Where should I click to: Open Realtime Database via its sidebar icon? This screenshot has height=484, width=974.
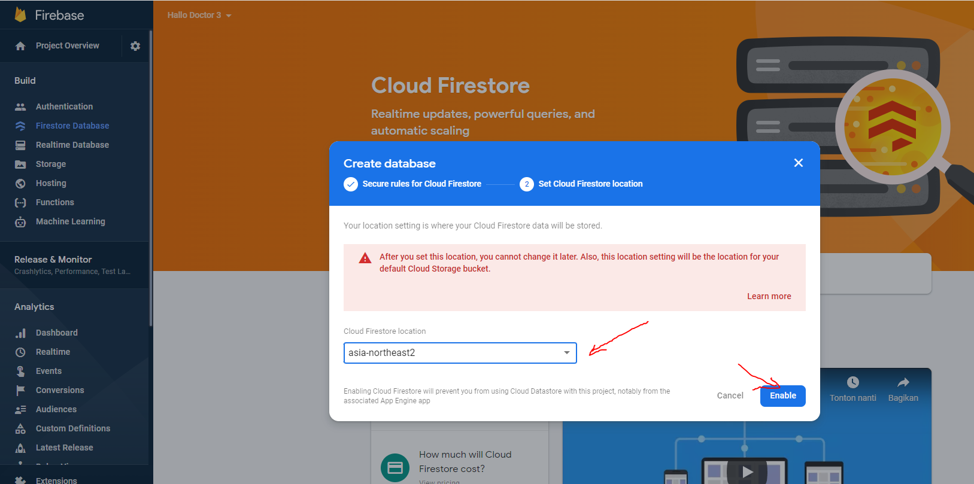pos(20,145)
